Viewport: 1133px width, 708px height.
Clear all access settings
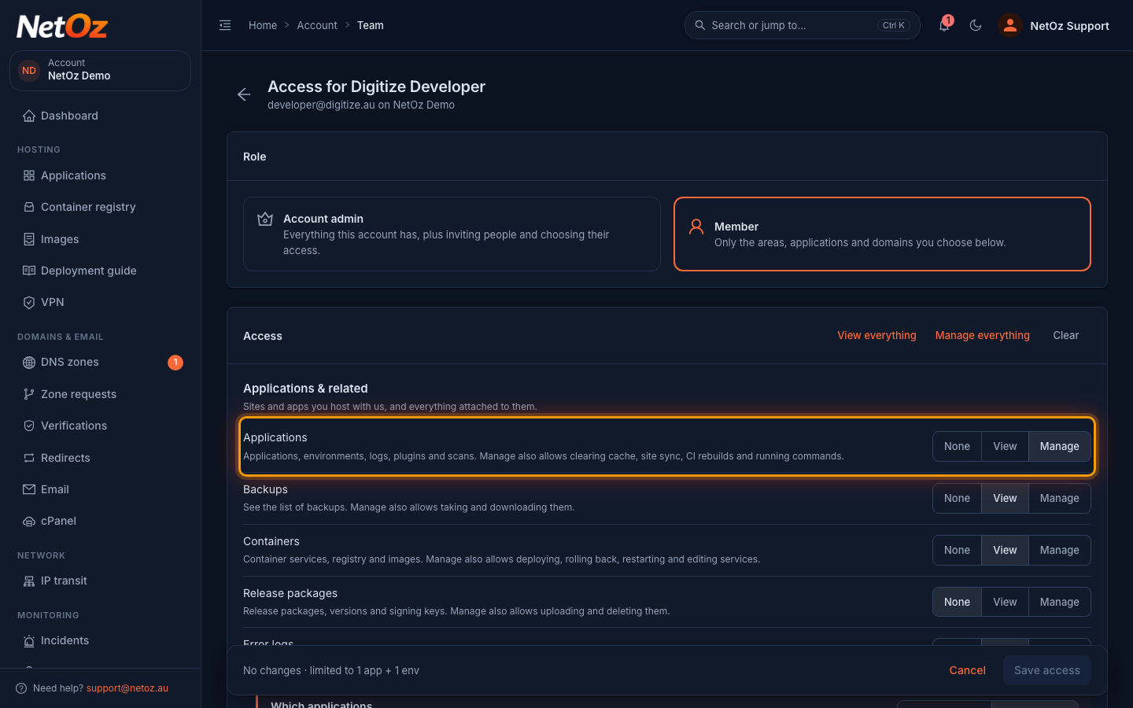coord(1066,335)
